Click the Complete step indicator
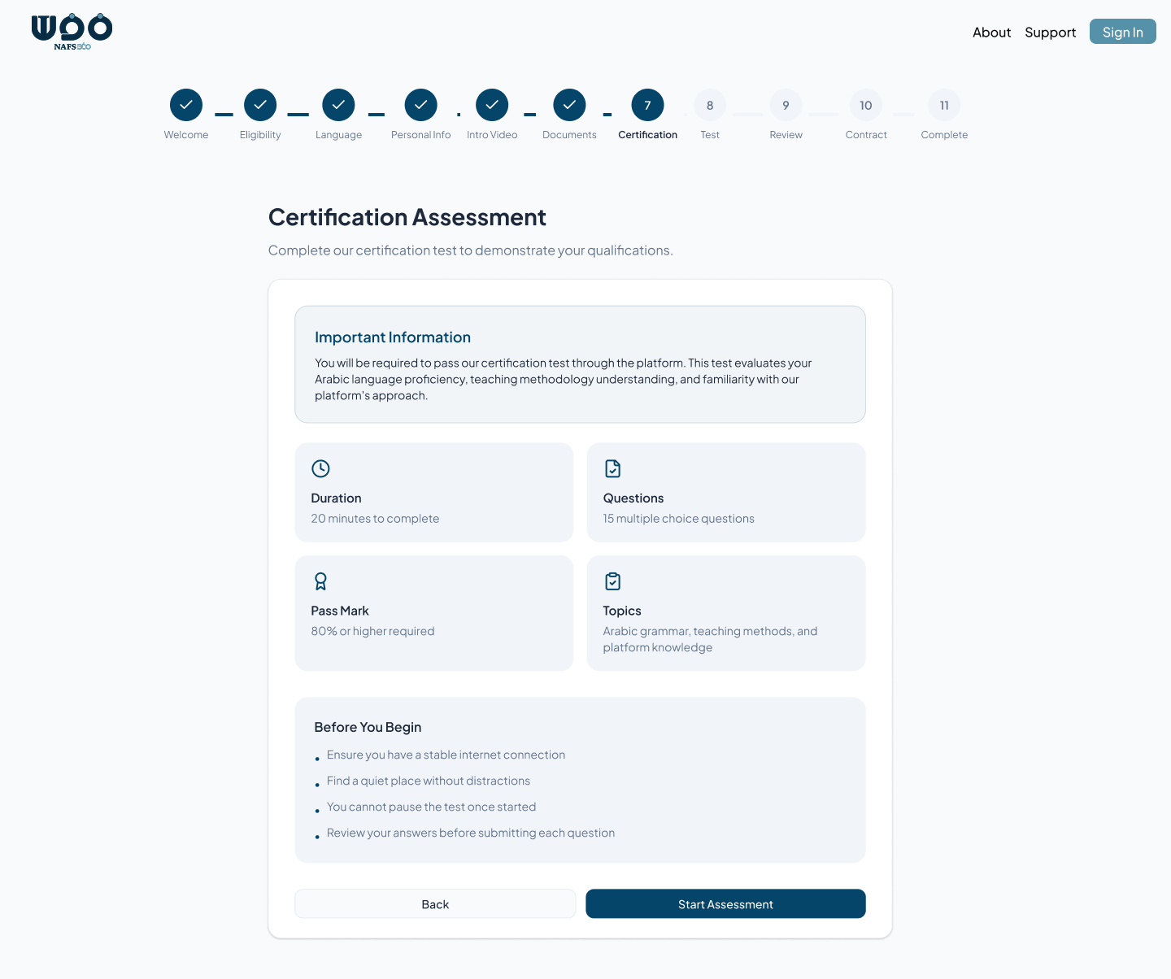The image size is (1171, 979). coord(944,105)
